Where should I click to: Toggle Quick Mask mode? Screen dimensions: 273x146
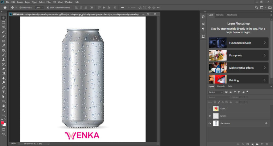click(3, 130)
